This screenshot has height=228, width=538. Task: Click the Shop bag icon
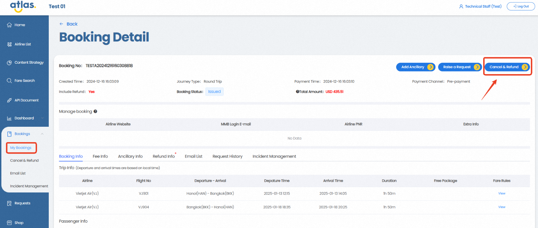coord(9,223)
